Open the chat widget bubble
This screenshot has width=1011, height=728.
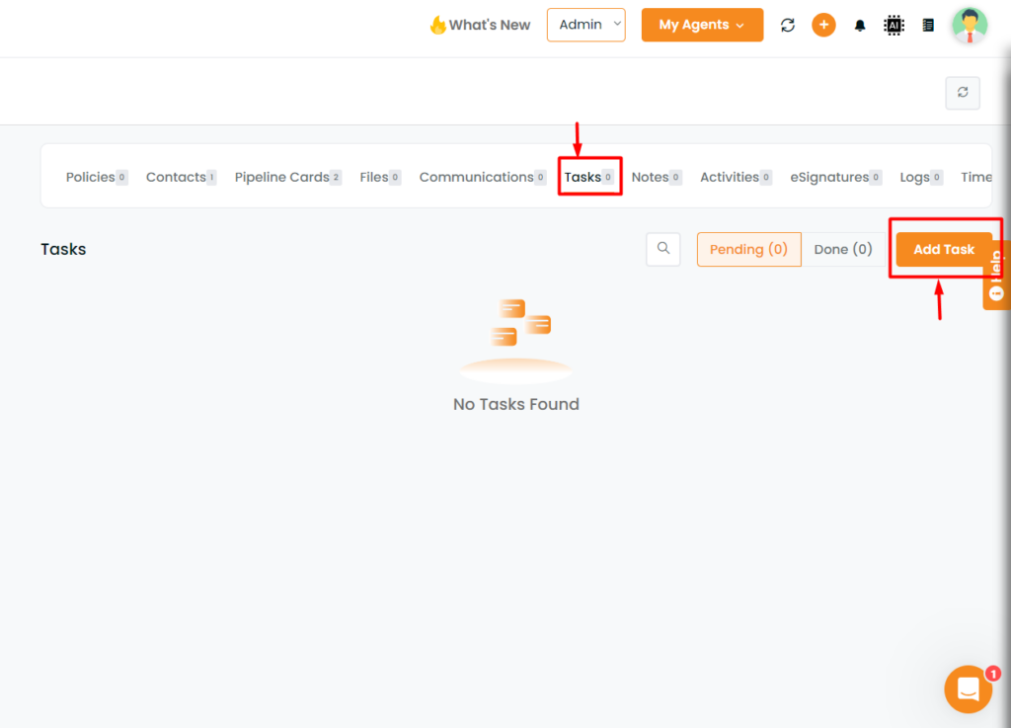969,689
